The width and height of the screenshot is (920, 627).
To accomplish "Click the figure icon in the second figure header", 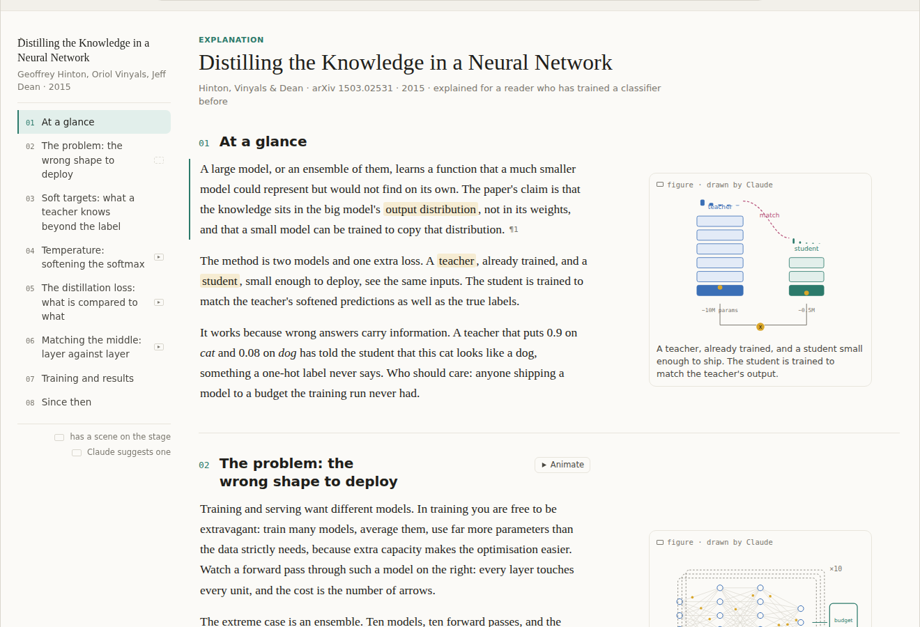I will point(660,542).
